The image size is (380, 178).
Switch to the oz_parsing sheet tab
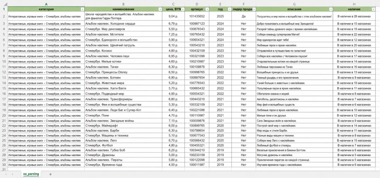(31, 174)
